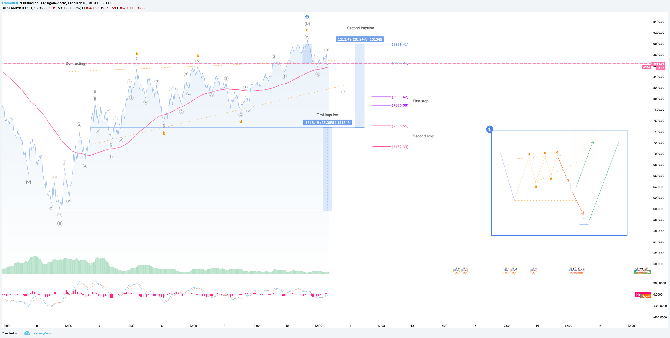
Task: Click the O:8640.59 open value in header
Action: [x=90, y=8]
